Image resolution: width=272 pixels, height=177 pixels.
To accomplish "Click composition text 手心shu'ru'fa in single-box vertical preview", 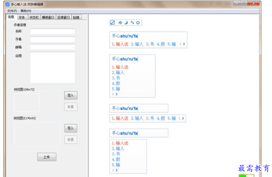I will (x=125, y=59).
